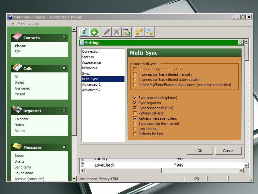Click the Calls phone icon in sidebar
Image resolution: width=258 pixels, height=194 pixels.
pos(17,67)
